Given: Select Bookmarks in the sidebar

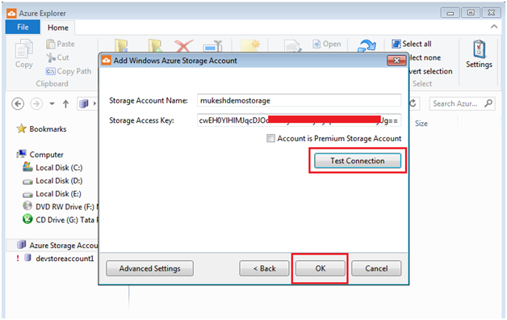Looking at the screenshot, I should (48, 129).
